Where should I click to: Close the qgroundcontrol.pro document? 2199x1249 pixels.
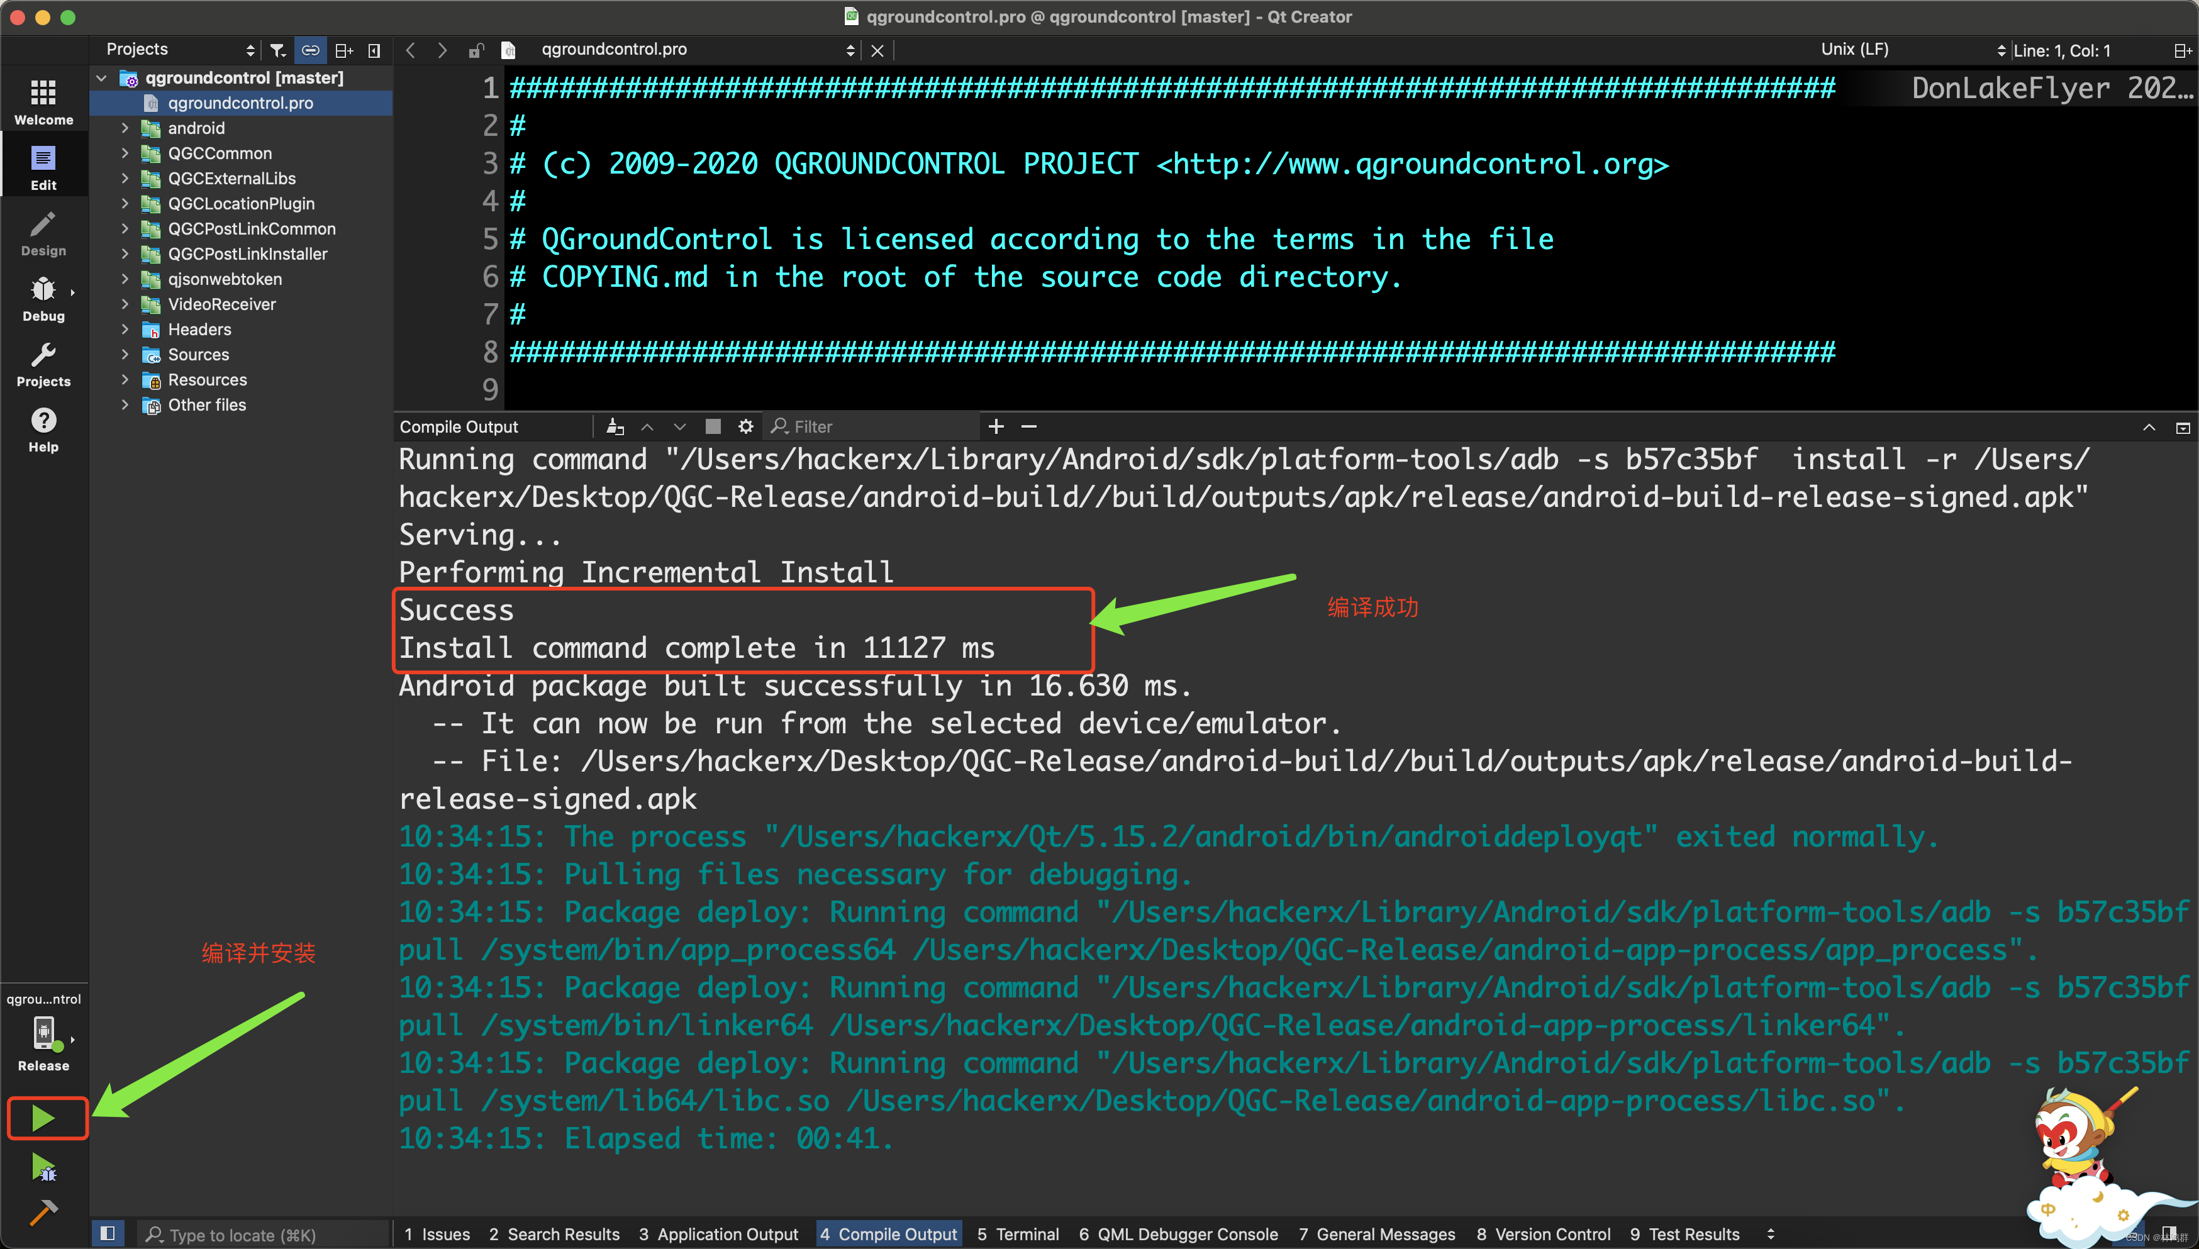[877, 50]
